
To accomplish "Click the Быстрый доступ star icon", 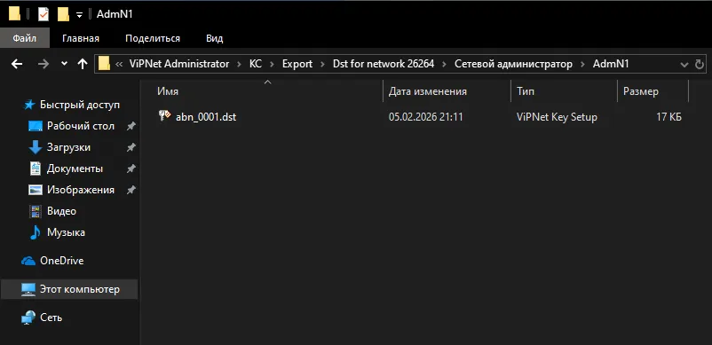I will click(x=29, y=106).
